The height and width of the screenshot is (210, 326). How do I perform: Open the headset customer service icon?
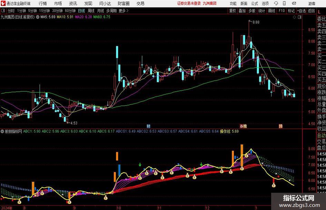click(276, 3)
